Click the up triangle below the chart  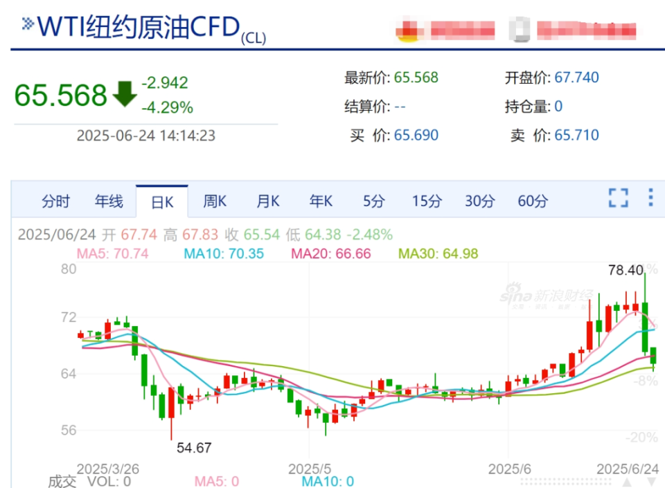627,482
